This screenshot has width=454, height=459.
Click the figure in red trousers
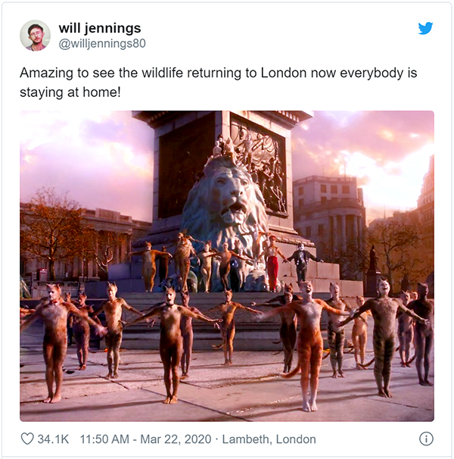pyautogui.click(x=272, y=264)
